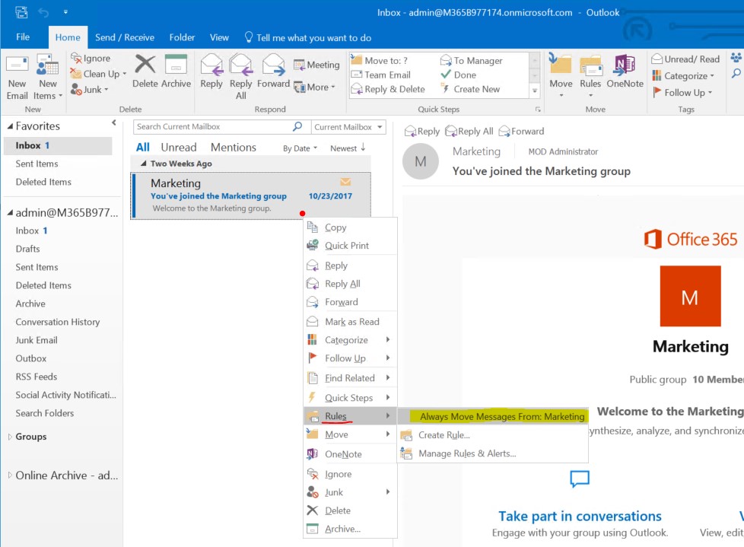Open Find Related submenu
Viewport: 744px width, 547px height.
coord(348,377)
